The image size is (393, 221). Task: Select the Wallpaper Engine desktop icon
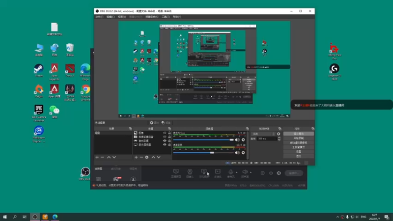click(x=39, y=134)
